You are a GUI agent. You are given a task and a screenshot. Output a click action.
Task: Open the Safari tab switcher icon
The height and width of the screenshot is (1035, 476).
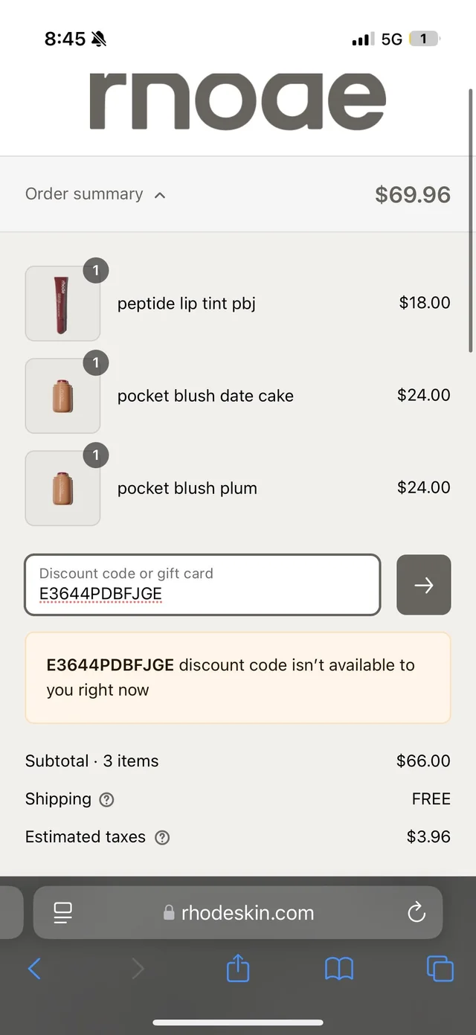click(x=440, y=968)
